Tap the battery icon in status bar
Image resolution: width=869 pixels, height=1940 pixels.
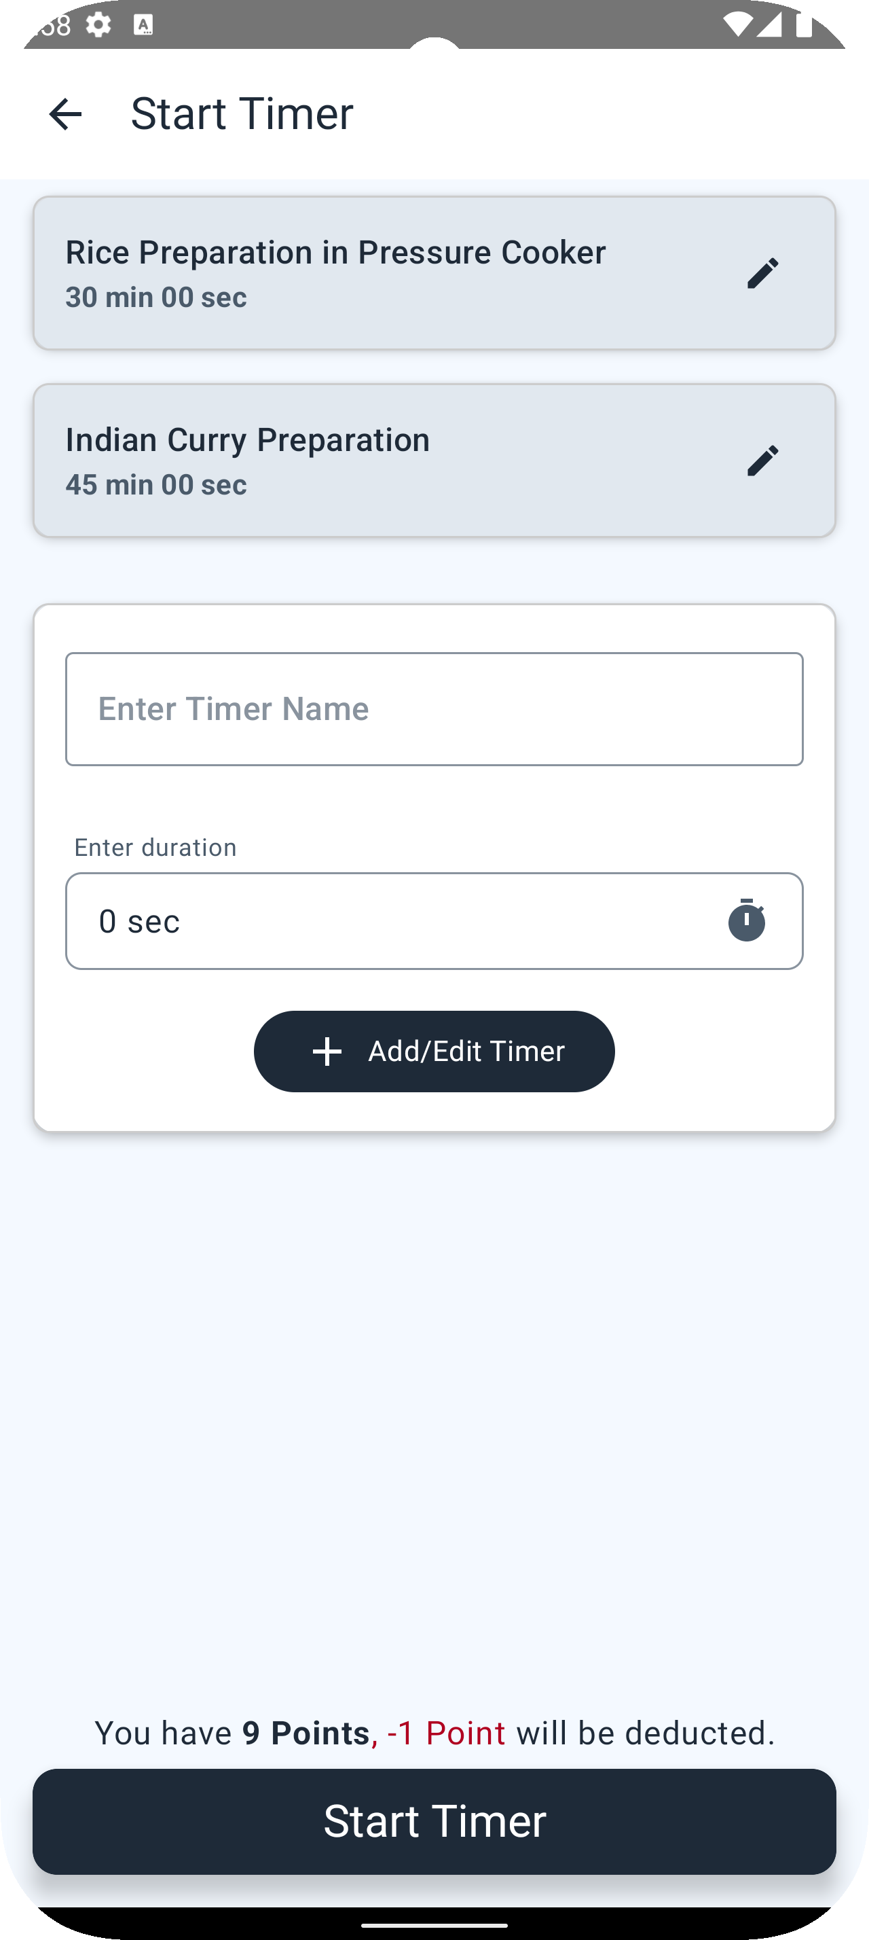[x=804, y=26]
